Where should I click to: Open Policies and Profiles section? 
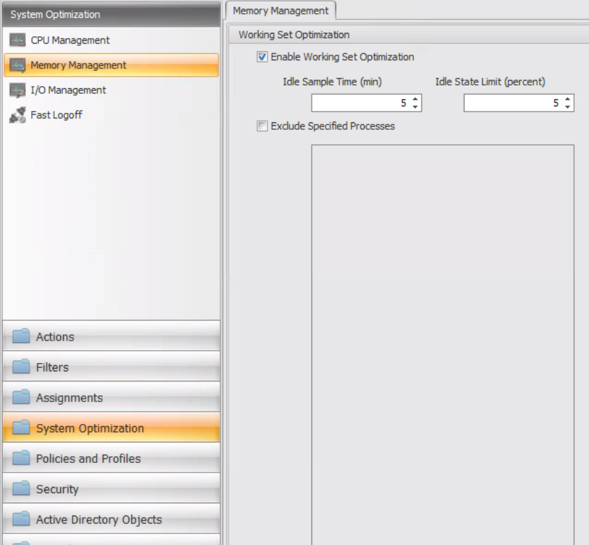(112, 457)
